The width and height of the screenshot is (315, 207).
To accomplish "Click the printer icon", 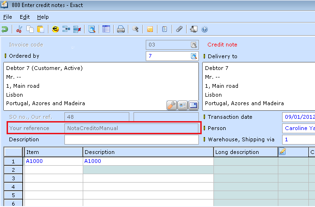I will click(x=121, y=29).
